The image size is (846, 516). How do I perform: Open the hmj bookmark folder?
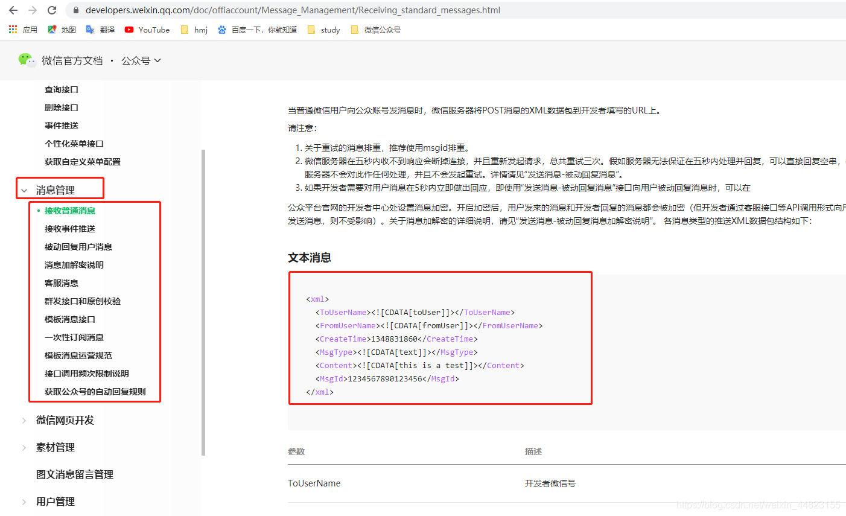194,30
